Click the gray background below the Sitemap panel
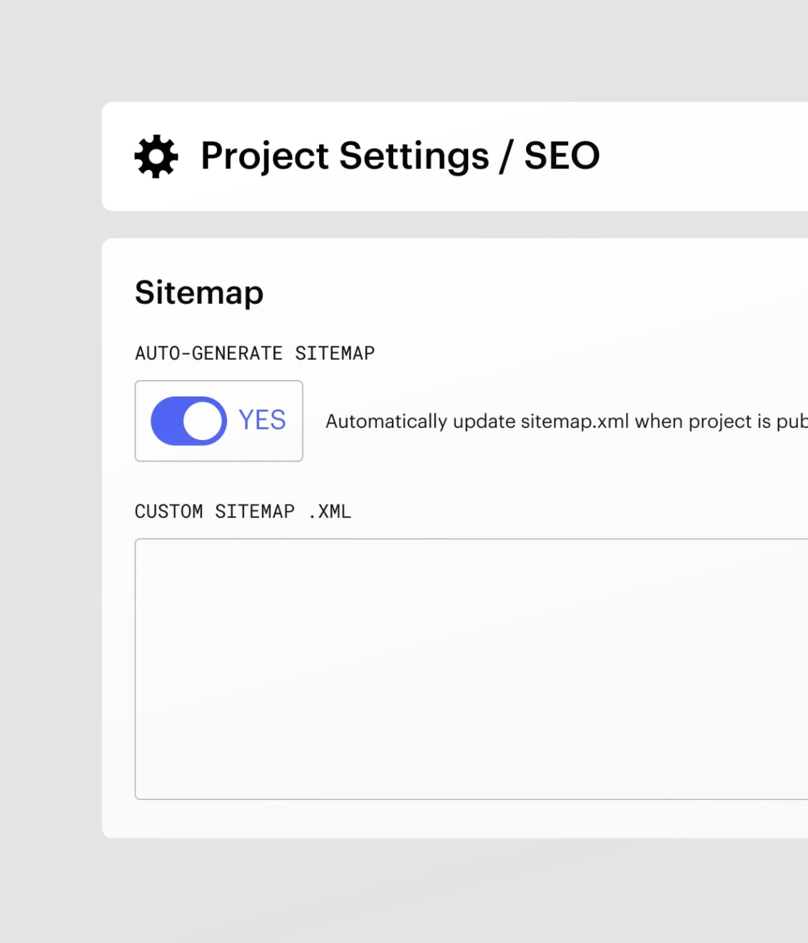The image size is (808, 943). click(428, 892)
